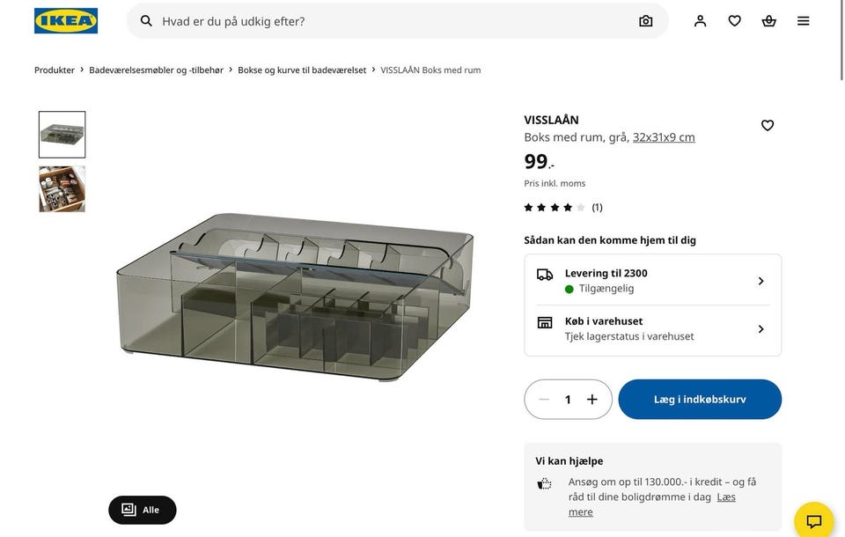Open the hamburger menu
This screenshot has height=537, width=845.
tap(803, 21)
